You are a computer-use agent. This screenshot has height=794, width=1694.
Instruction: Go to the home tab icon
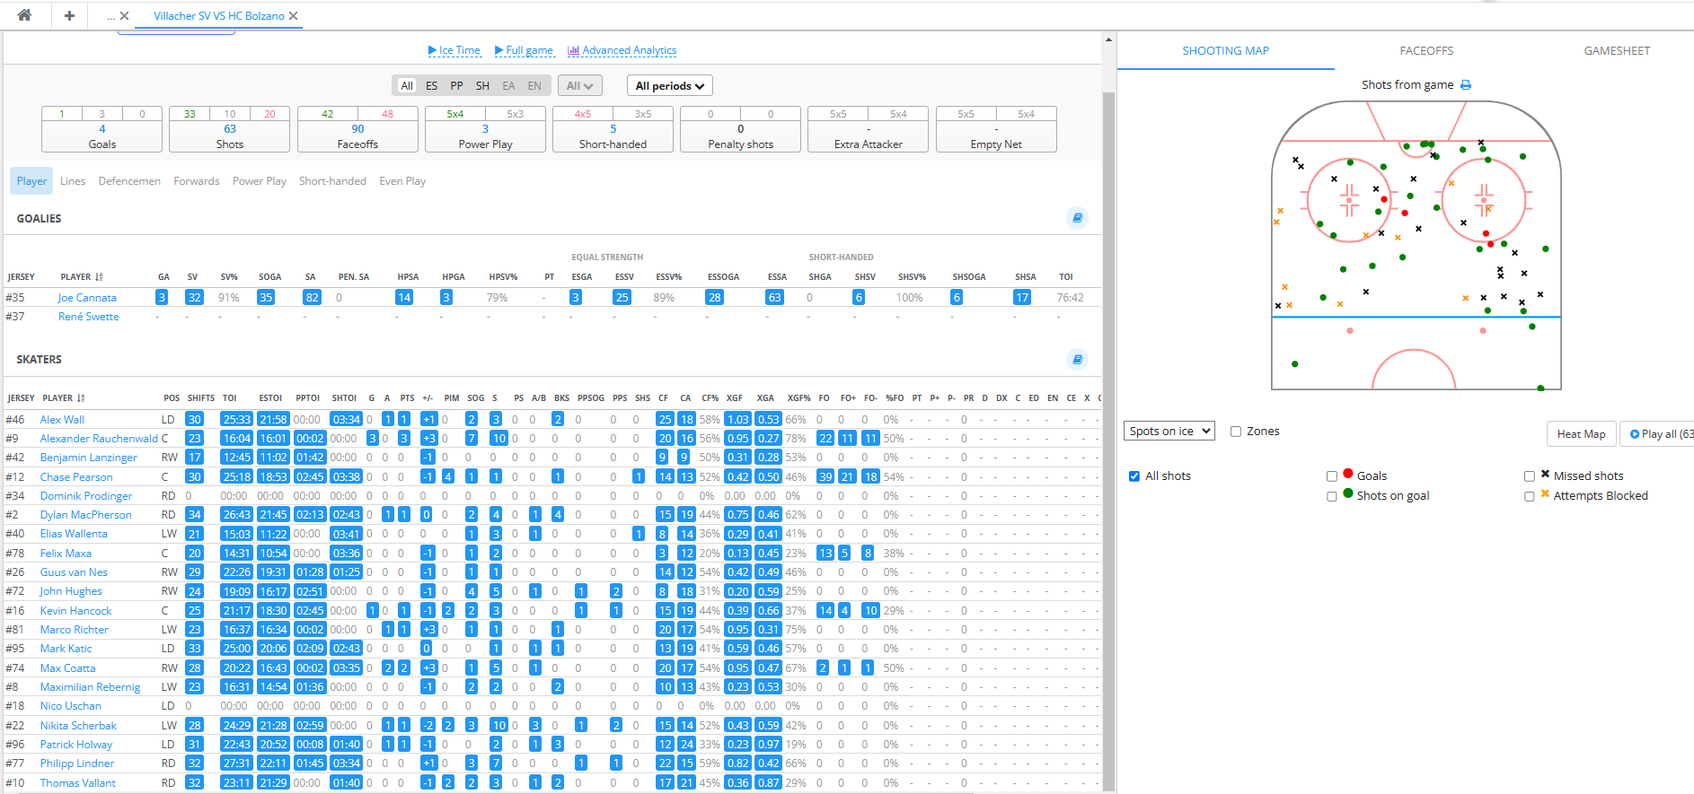[x=24, y=15]
